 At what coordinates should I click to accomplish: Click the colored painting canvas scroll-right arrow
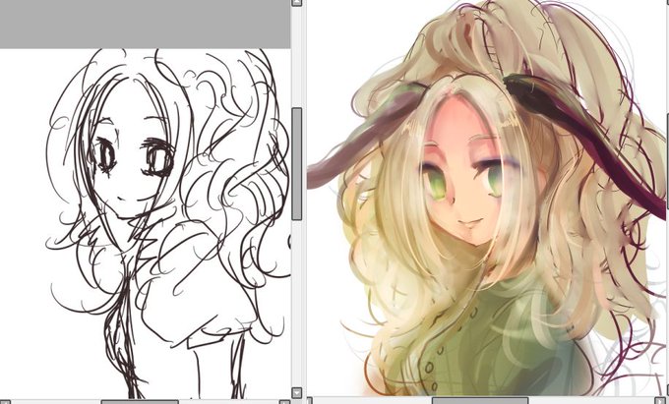(660, 401)
